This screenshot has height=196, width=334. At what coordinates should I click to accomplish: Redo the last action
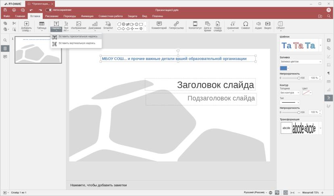coord(40,10)
